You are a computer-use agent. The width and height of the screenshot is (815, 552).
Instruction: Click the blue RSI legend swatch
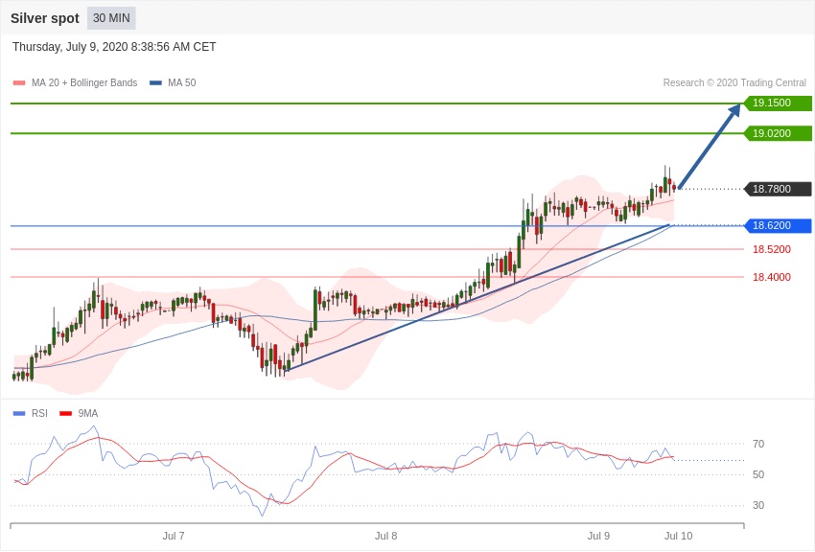(x=19, y=414)
